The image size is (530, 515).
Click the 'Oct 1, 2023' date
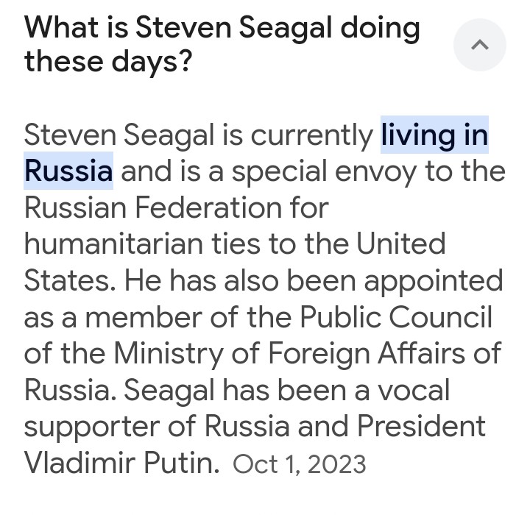pyautogui.click(x=299, y=464)
